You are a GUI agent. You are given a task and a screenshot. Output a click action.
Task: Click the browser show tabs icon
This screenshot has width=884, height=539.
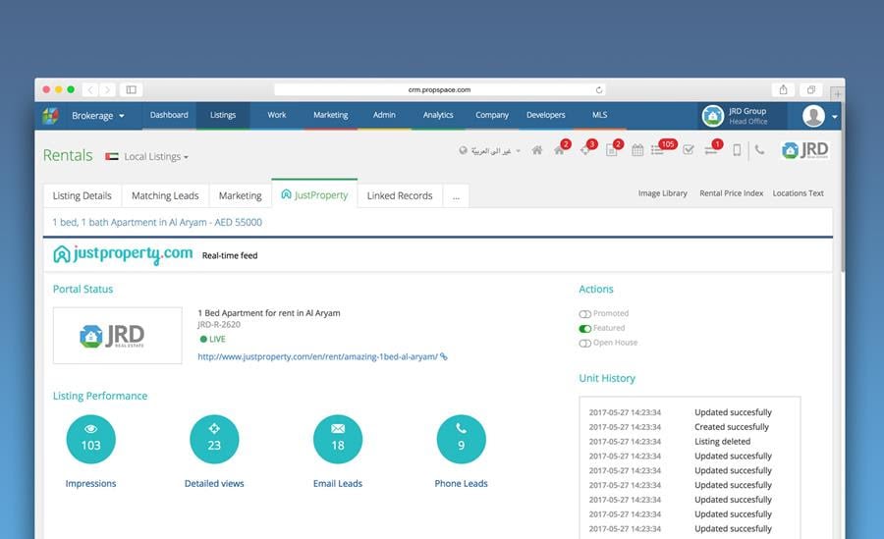click(x=810, y=89)
